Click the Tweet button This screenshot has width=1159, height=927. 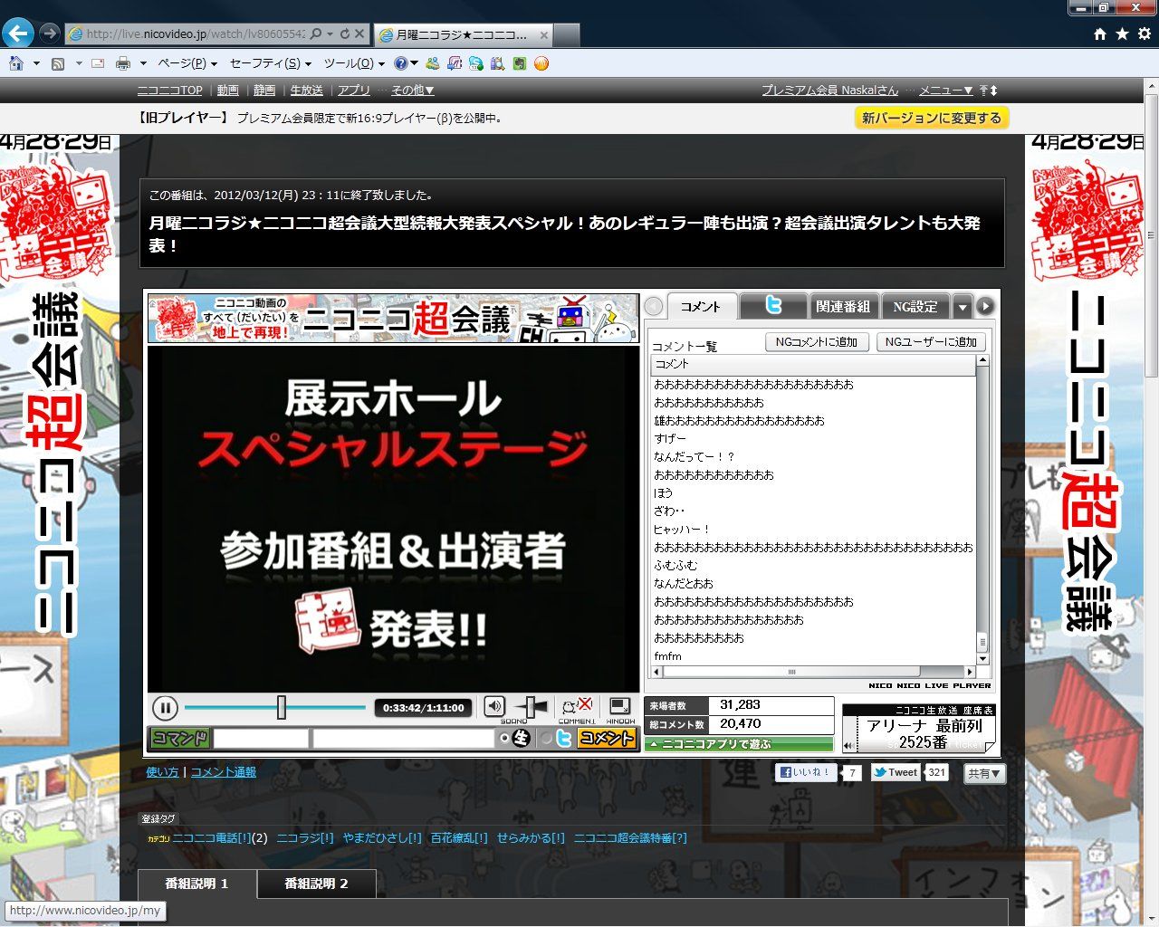click(896, 772)
